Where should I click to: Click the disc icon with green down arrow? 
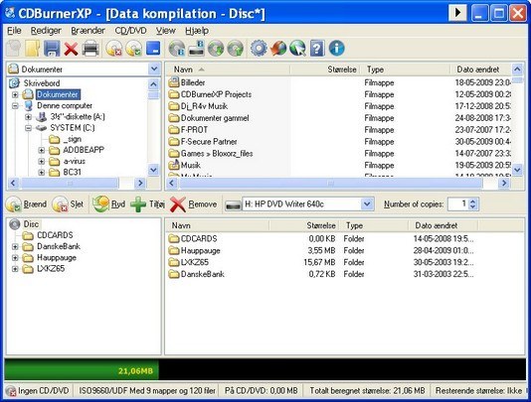(x=216, y=49)
